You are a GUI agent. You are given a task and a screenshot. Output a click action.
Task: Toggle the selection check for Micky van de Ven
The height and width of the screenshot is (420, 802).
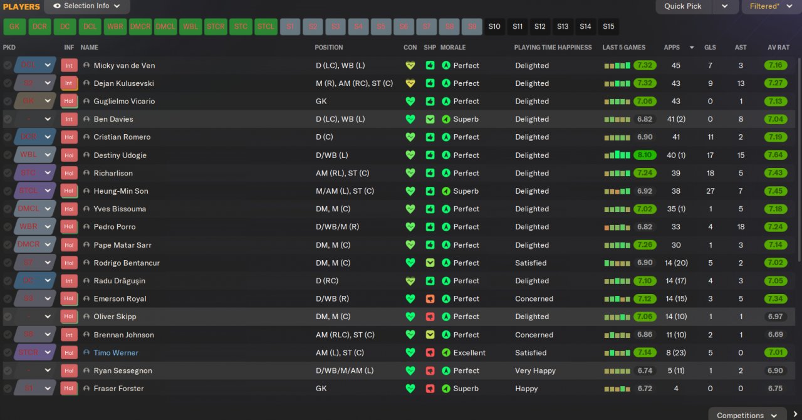[7, 65]
